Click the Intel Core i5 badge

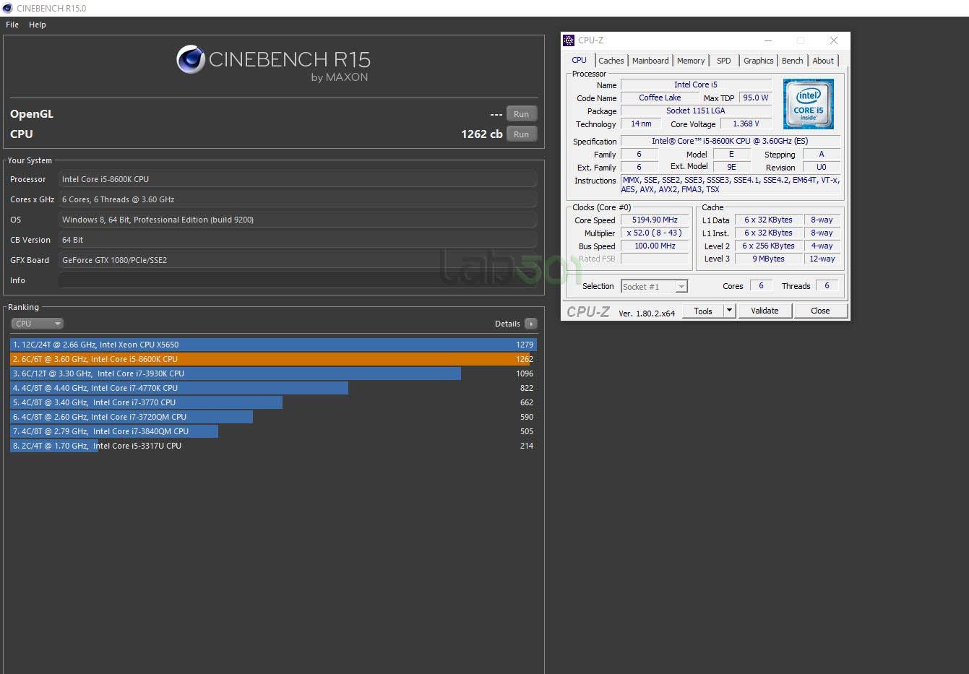point(808,104)
